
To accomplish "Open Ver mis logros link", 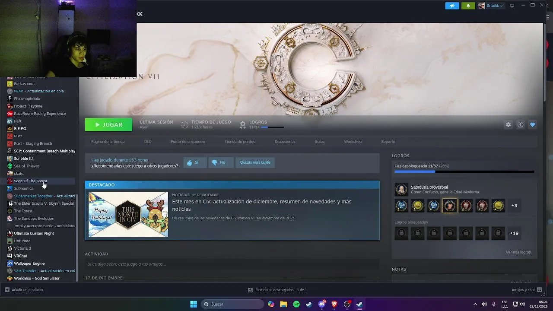I will 518,252.
